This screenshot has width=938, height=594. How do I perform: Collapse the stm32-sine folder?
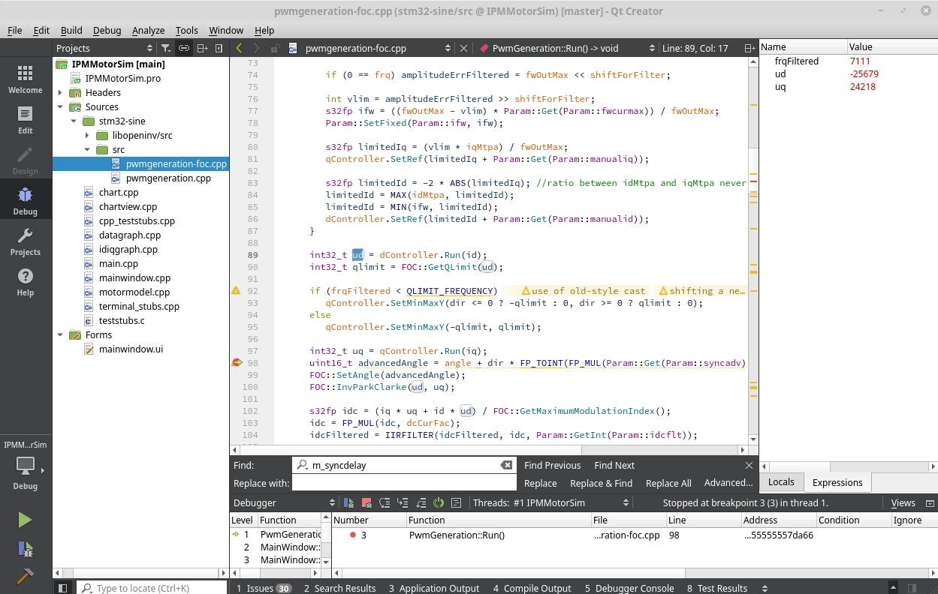74,121
